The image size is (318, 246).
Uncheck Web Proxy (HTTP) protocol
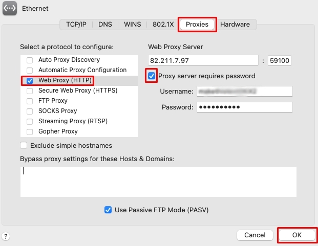30,81
